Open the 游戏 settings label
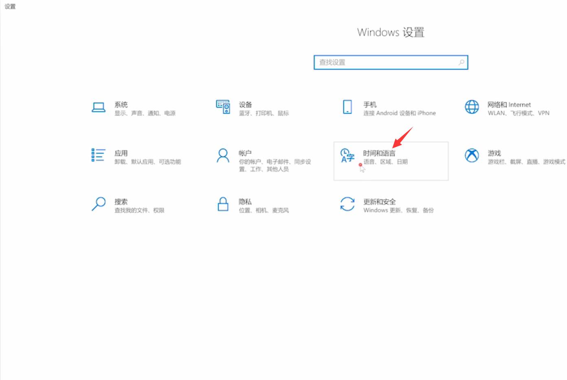The width and height of the screenshot is (567, 380). click(x=494, y=153)
